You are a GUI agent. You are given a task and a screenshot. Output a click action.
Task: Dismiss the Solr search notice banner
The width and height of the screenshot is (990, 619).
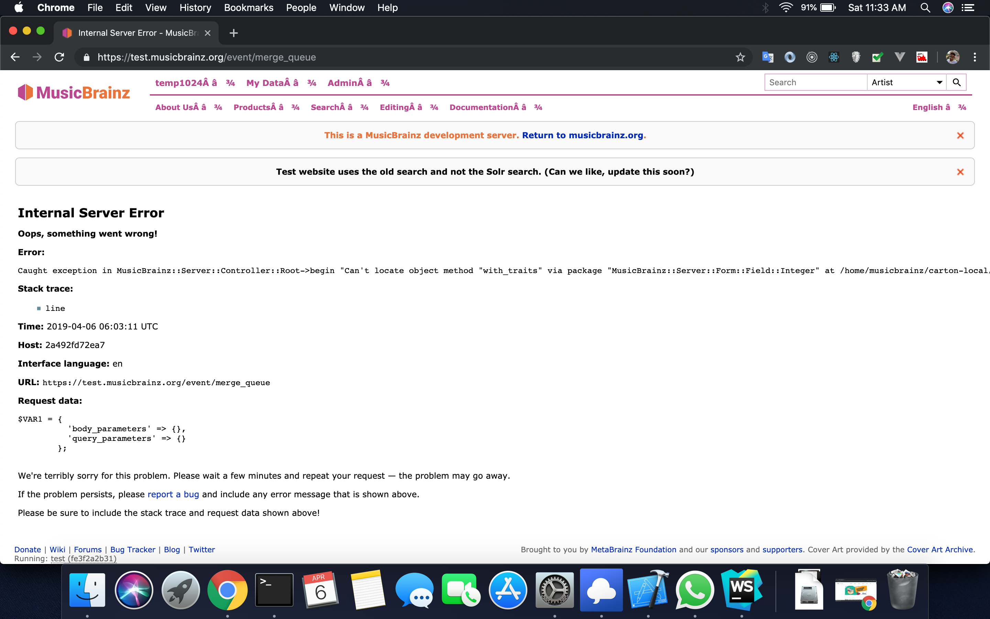coord(960,172)
